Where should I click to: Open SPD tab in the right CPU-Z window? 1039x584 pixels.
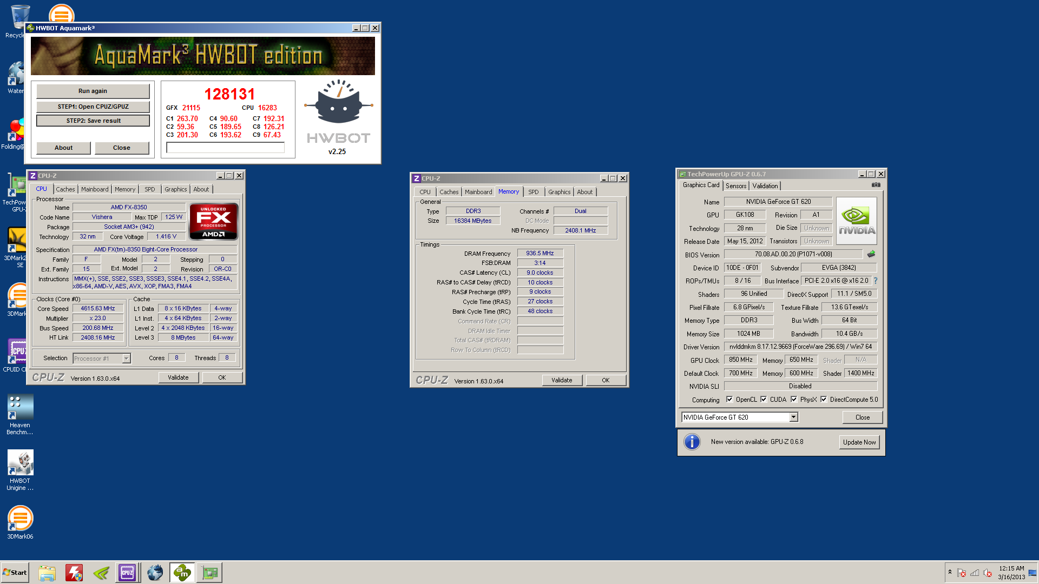coord(534,192)
